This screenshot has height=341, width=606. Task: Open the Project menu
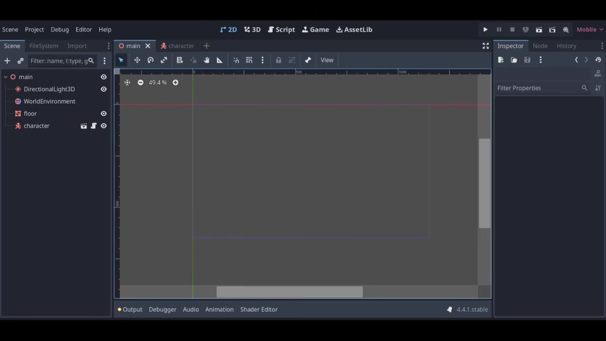34,29
